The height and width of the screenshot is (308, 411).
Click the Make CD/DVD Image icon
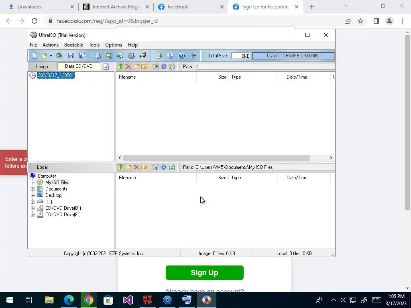(x=98, y=55)
